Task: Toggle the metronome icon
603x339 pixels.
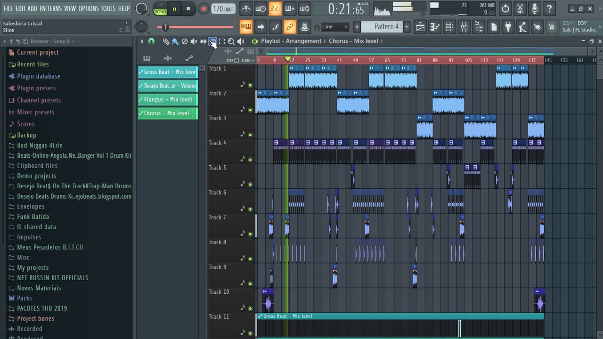Action: coord(246,9)
